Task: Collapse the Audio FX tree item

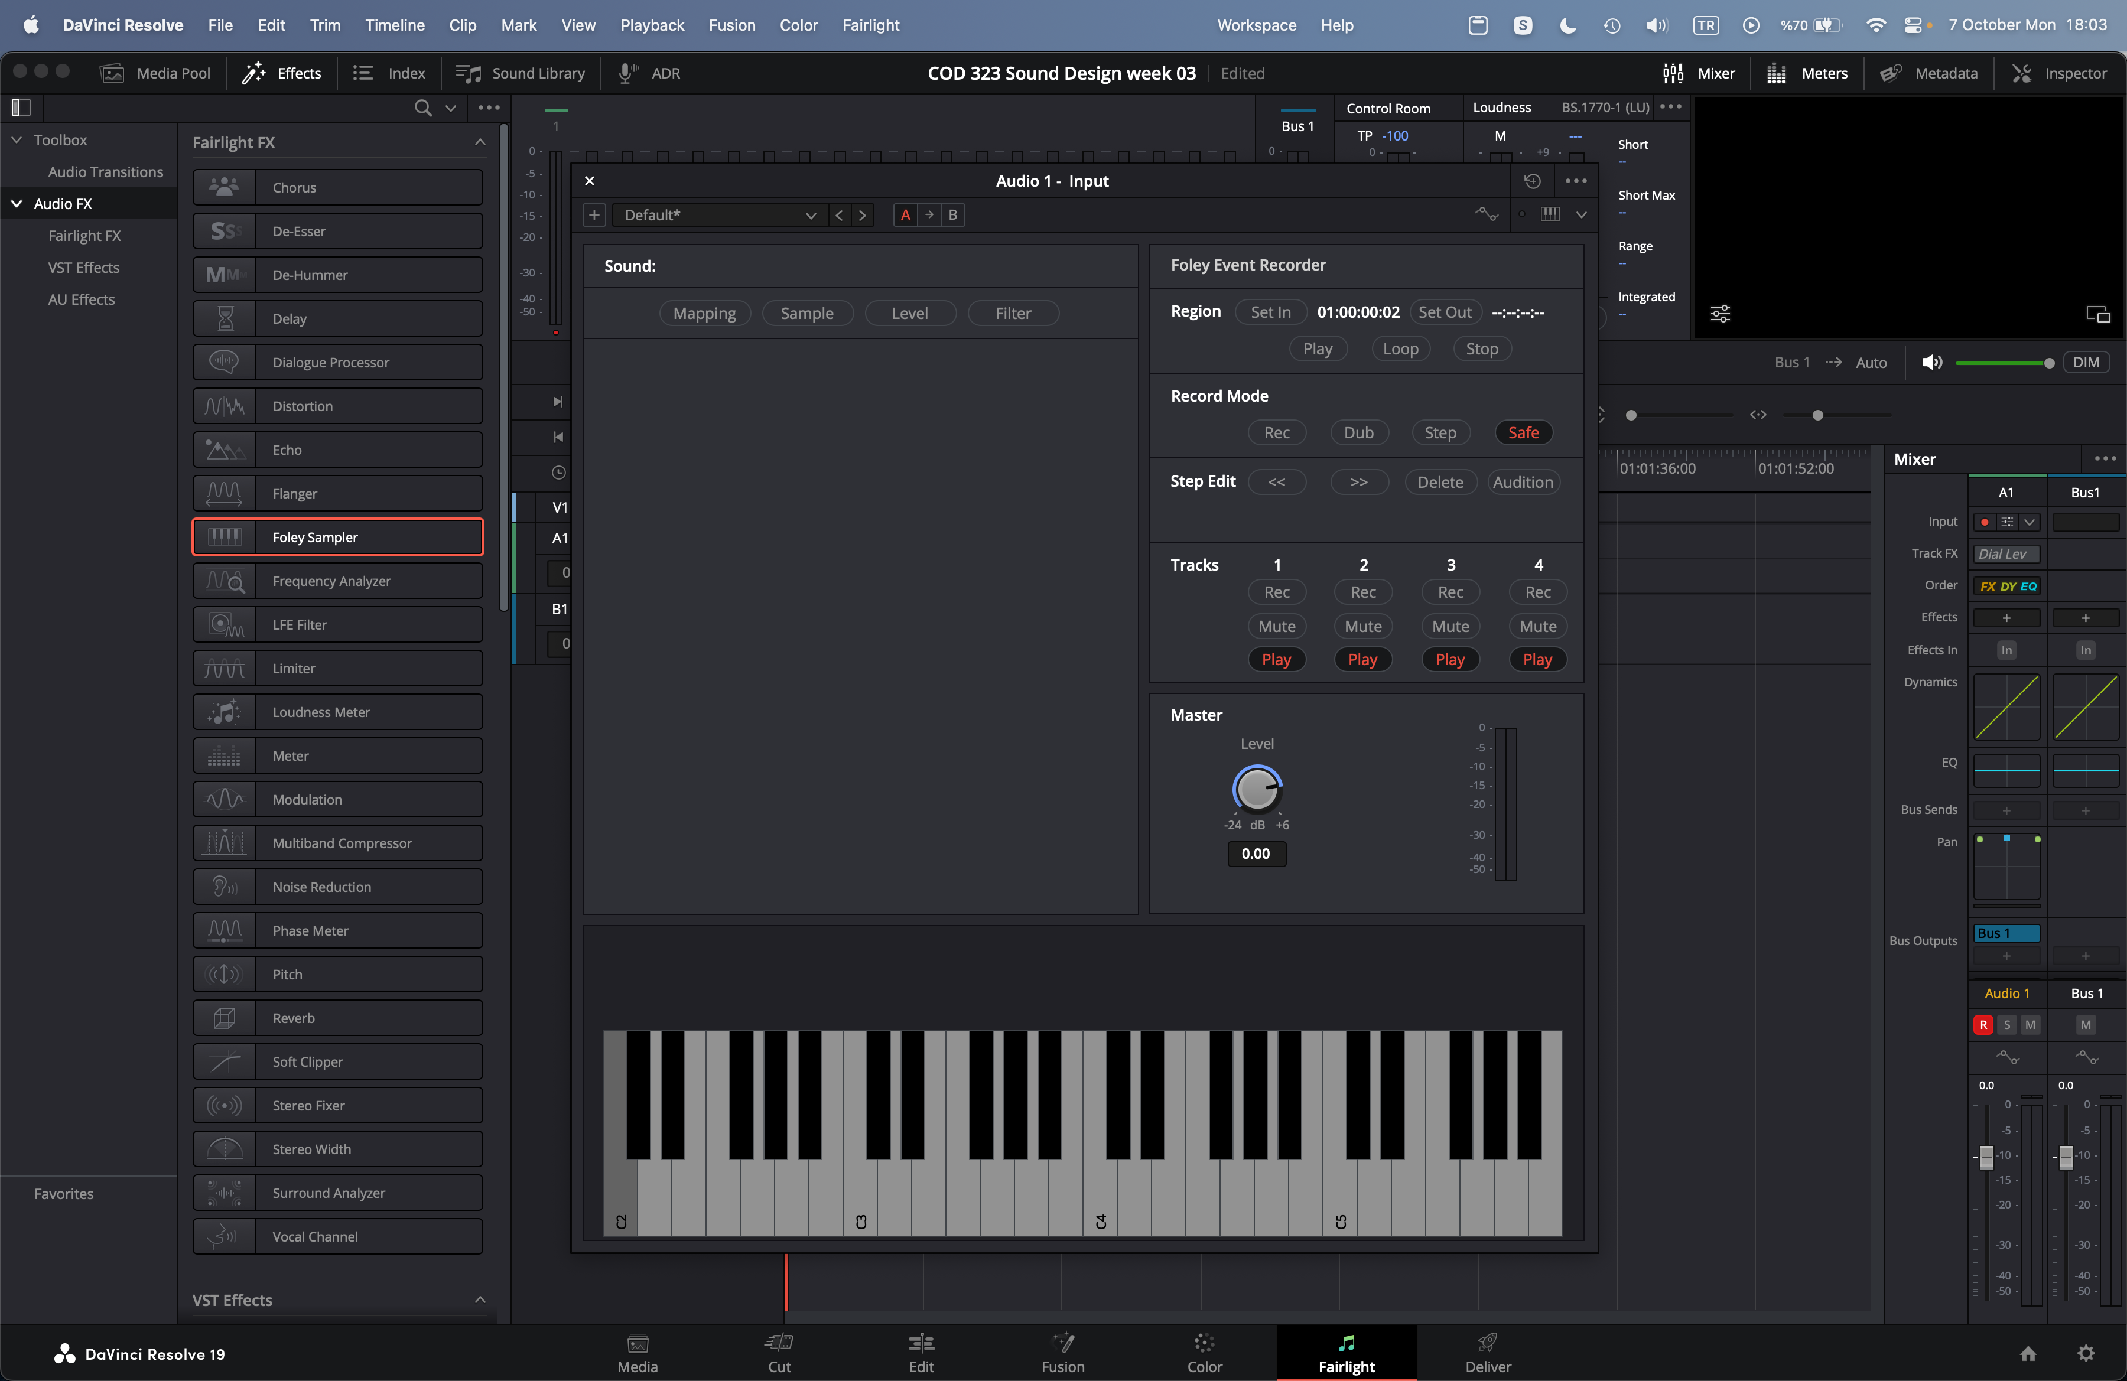Action: pyautogui.click(x=17, y=204)
